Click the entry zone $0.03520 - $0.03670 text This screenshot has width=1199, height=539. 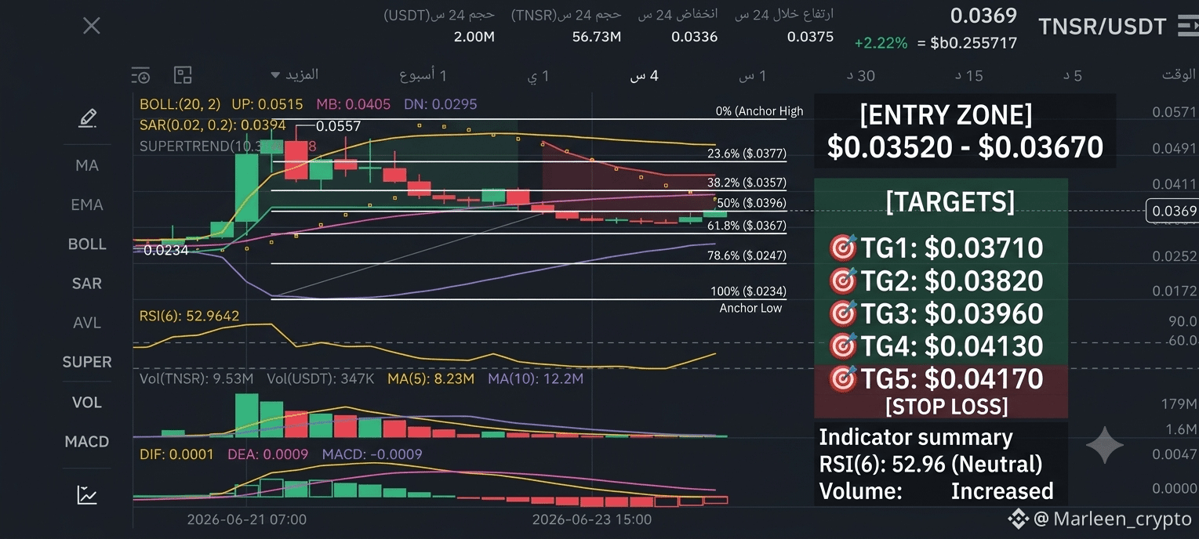[965, 147]
